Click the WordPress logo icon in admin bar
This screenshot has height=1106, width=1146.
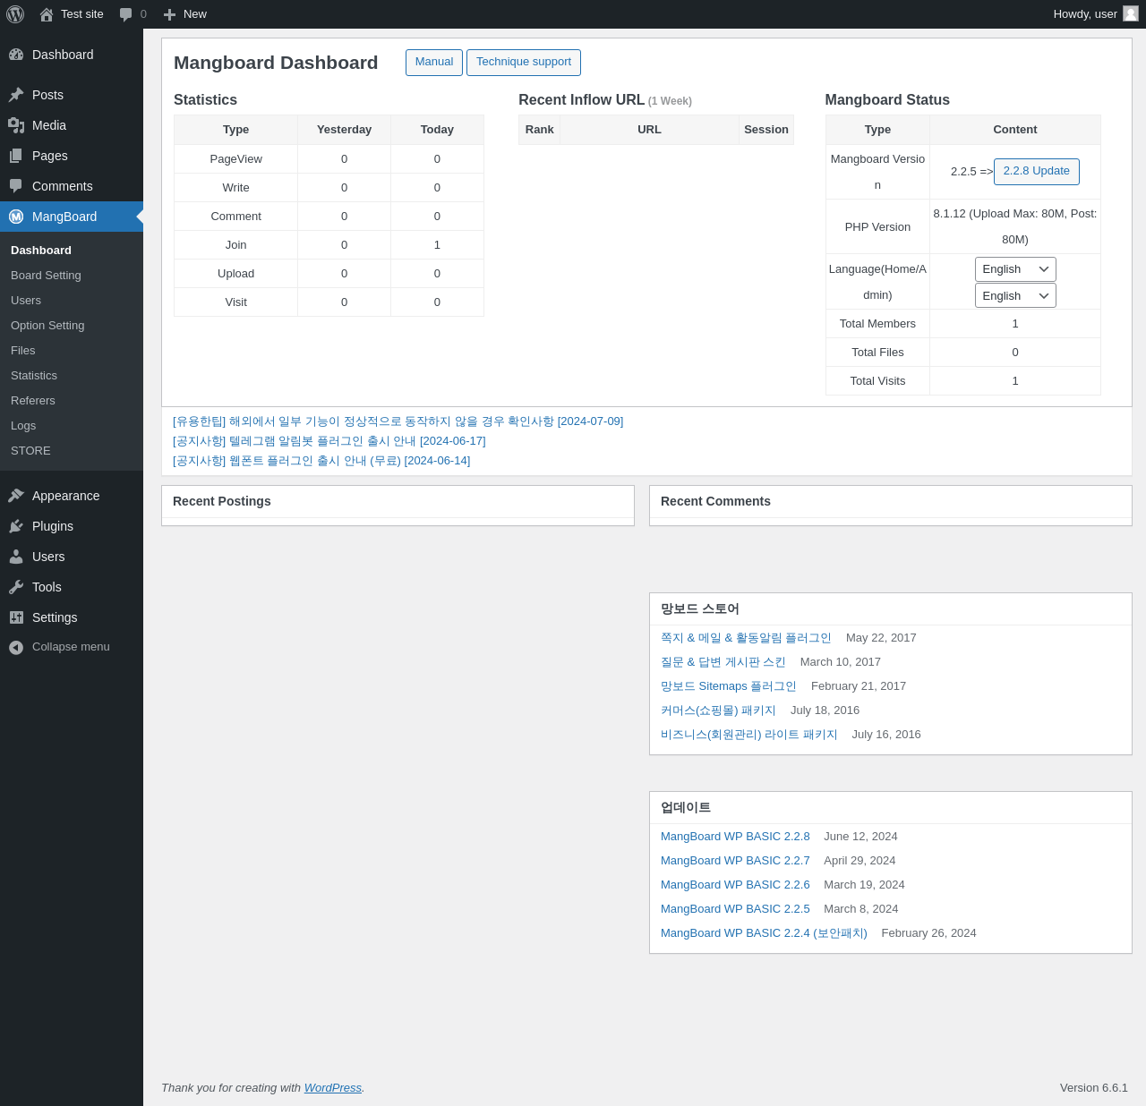[15, 14]
